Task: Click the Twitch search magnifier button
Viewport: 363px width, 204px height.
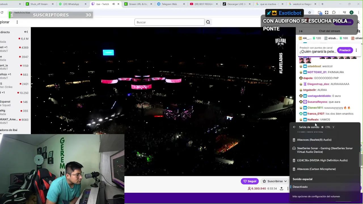Action: pyautogui.click(x=208, y=22)
